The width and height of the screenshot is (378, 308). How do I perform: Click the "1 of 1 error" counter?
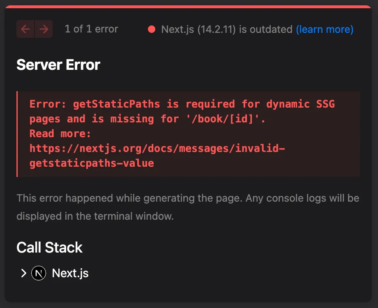[x=91, y=29]
